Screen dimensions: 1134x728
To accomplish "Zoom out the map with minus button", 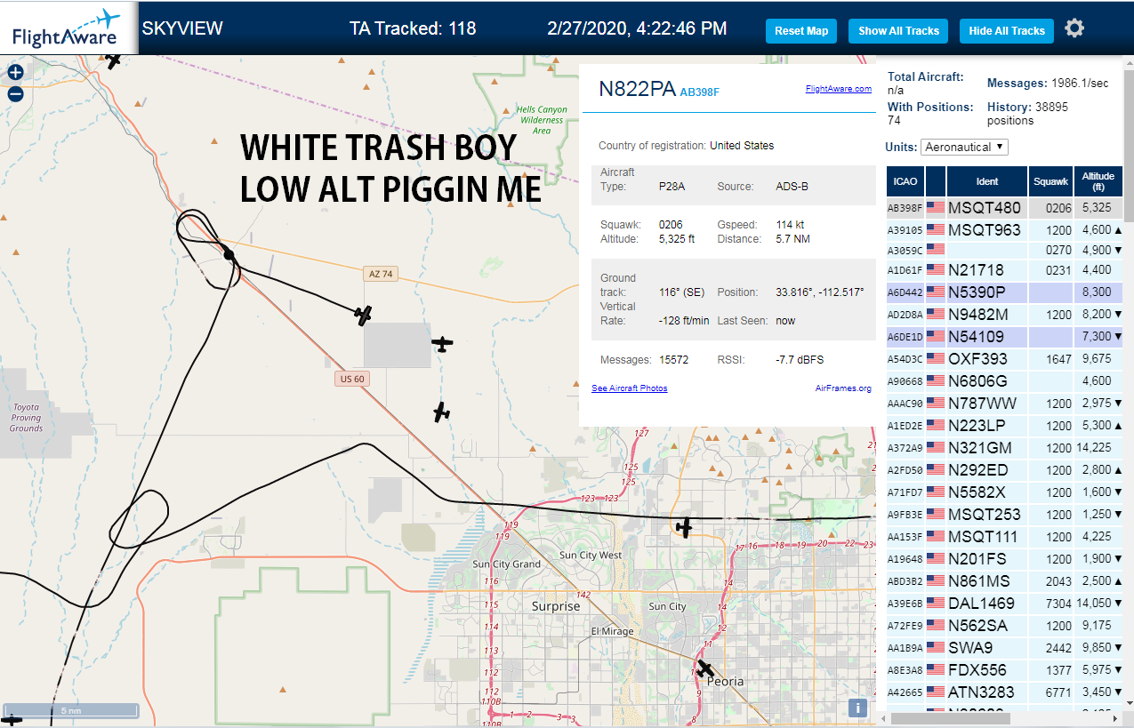I will [15, 94].
